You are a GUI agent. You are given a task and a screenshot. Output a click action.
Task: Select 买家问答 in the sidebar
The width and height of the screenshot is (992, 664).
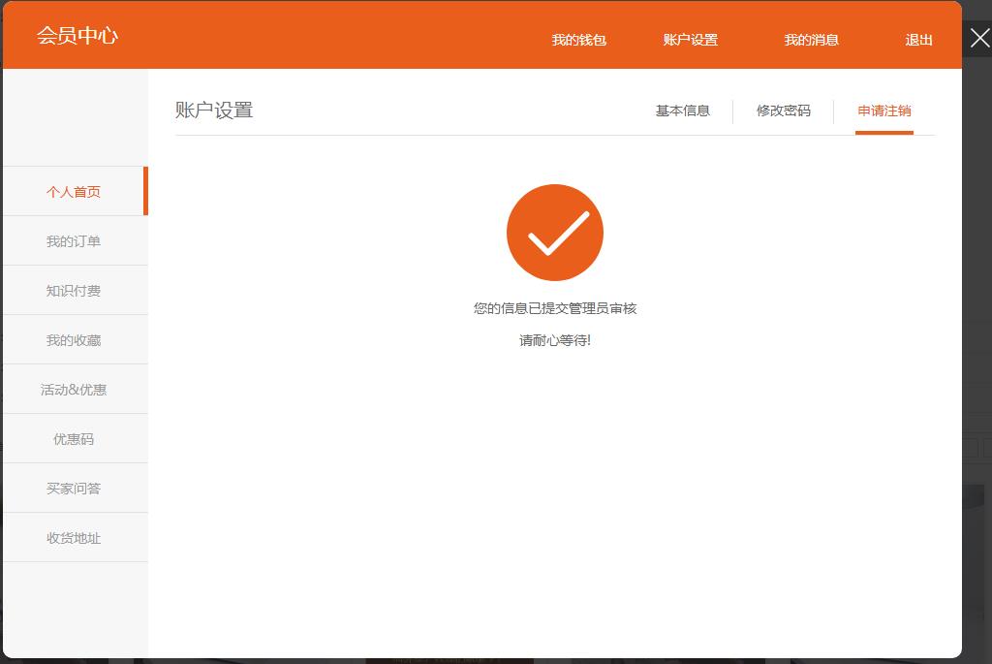[74, 489]
